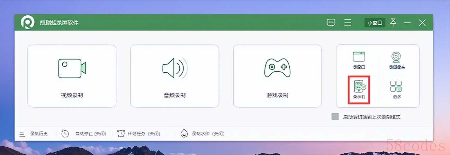This screenshot has width=450, height=155.
Task: Pin the window with the pin icon
Action: pyautogui.click(x=393, y=22)
